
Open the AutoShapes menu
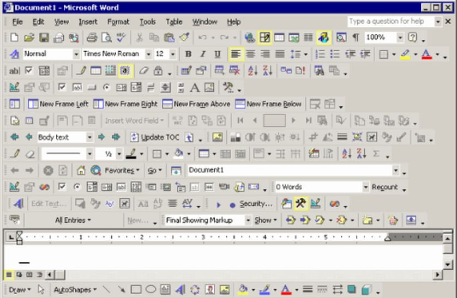click(75, 290)
